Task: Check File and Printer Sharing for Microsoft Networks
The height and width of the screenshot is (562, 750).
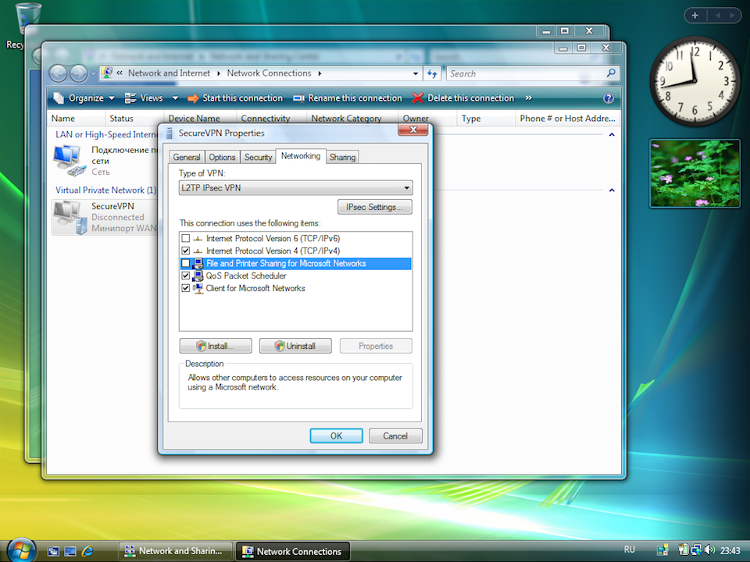Action: (x=186, y=263)
